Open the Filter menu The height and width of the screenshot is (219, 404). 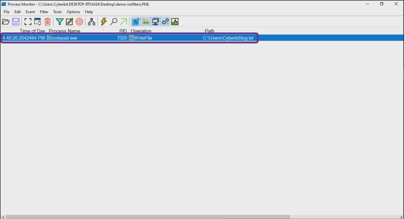click(x=44, y=12)
